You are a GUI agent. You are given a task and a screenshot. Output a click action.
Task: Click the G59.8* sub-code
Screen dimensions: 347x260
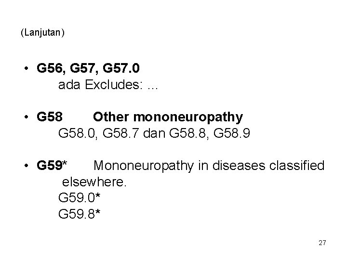click(79, 214)
